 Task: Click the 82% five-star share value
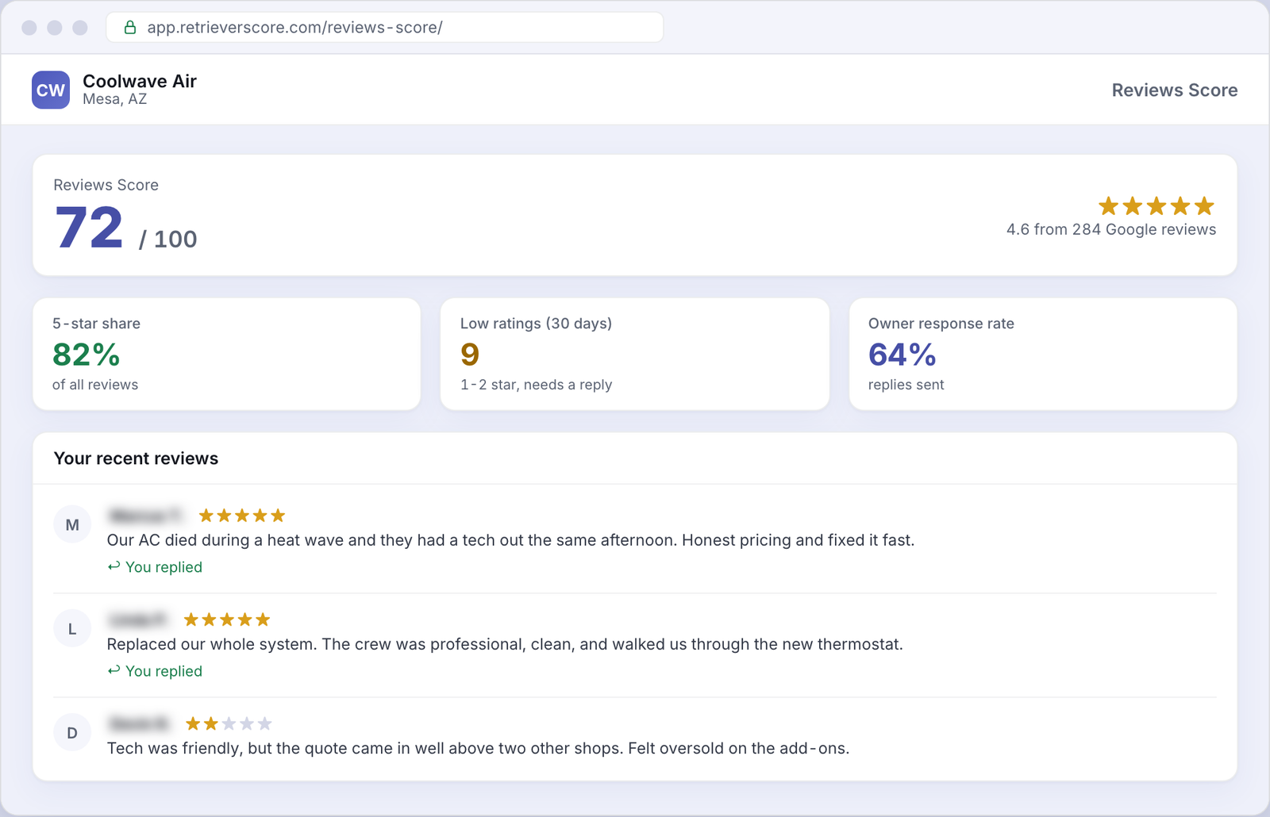(86, 355)
